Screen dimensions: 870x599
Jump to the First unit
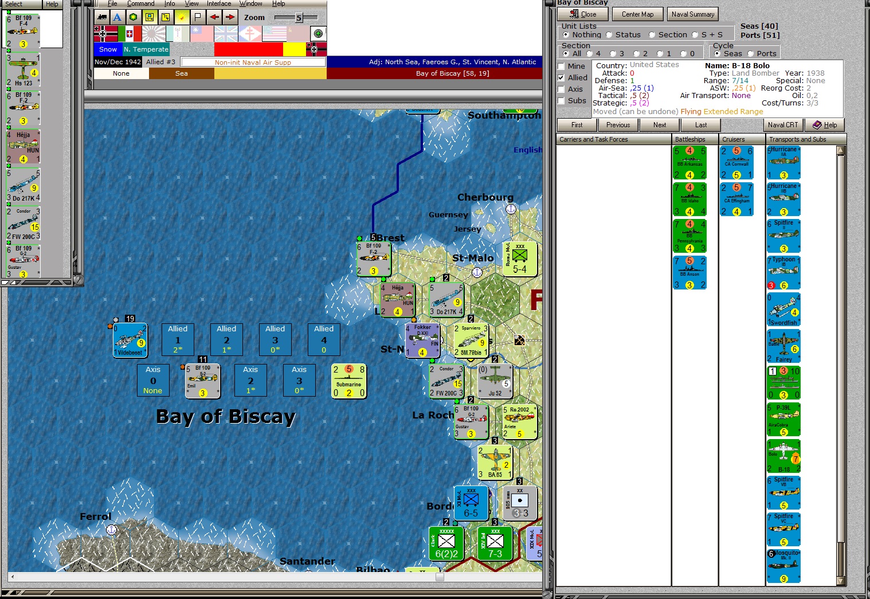point(577,125)
